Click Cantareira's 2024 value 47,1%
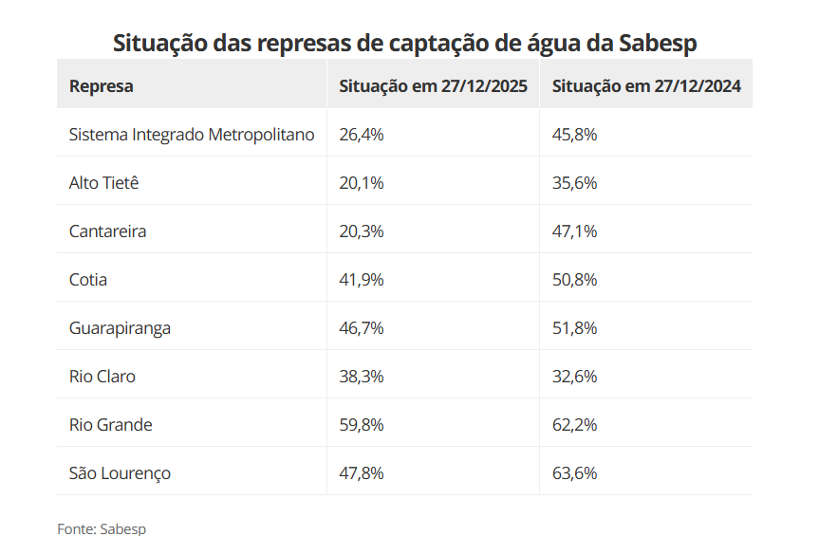This screenshot has width=819, height=536. click(574, 231)
